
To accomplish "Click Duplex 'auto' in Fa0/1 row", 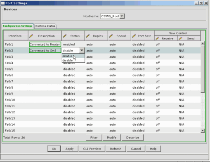I will coord(90,45).
